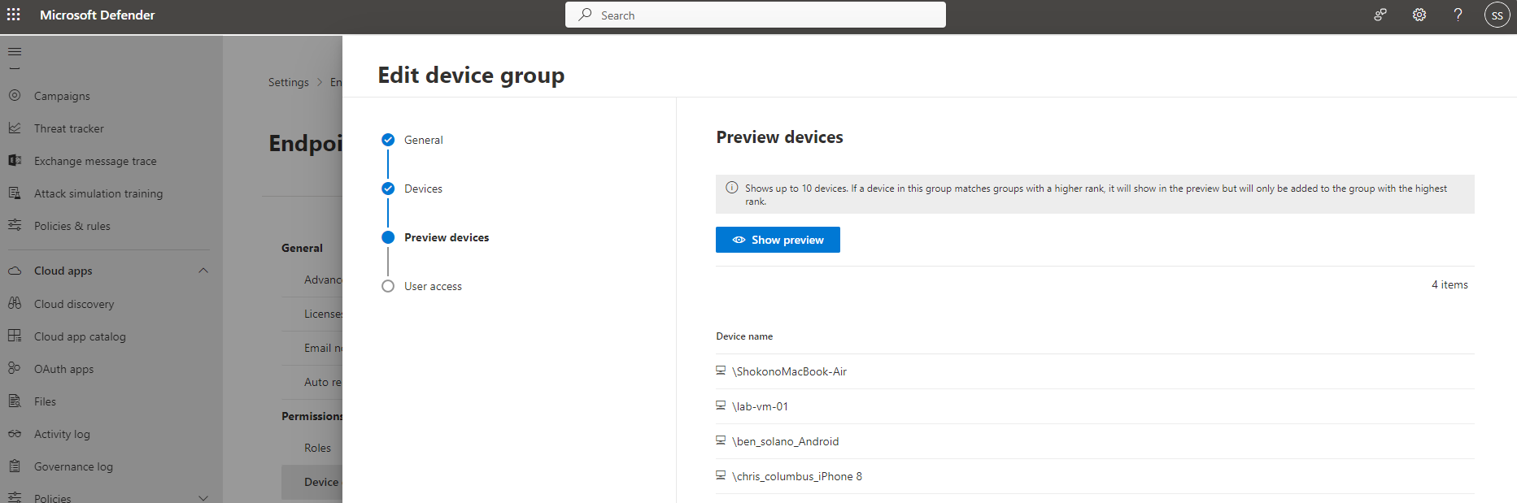Click the Microsoft Defender title
This screenshot has width=1517, height=503.
point(97,15)
